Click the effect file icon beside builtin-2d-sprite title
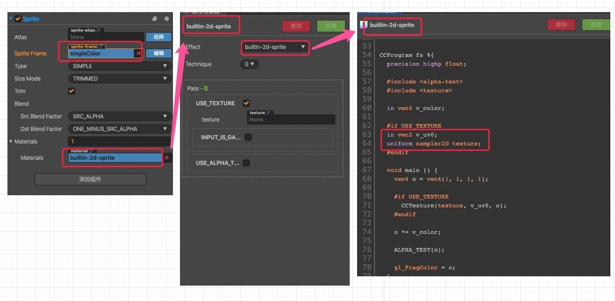 pos(364,25)
